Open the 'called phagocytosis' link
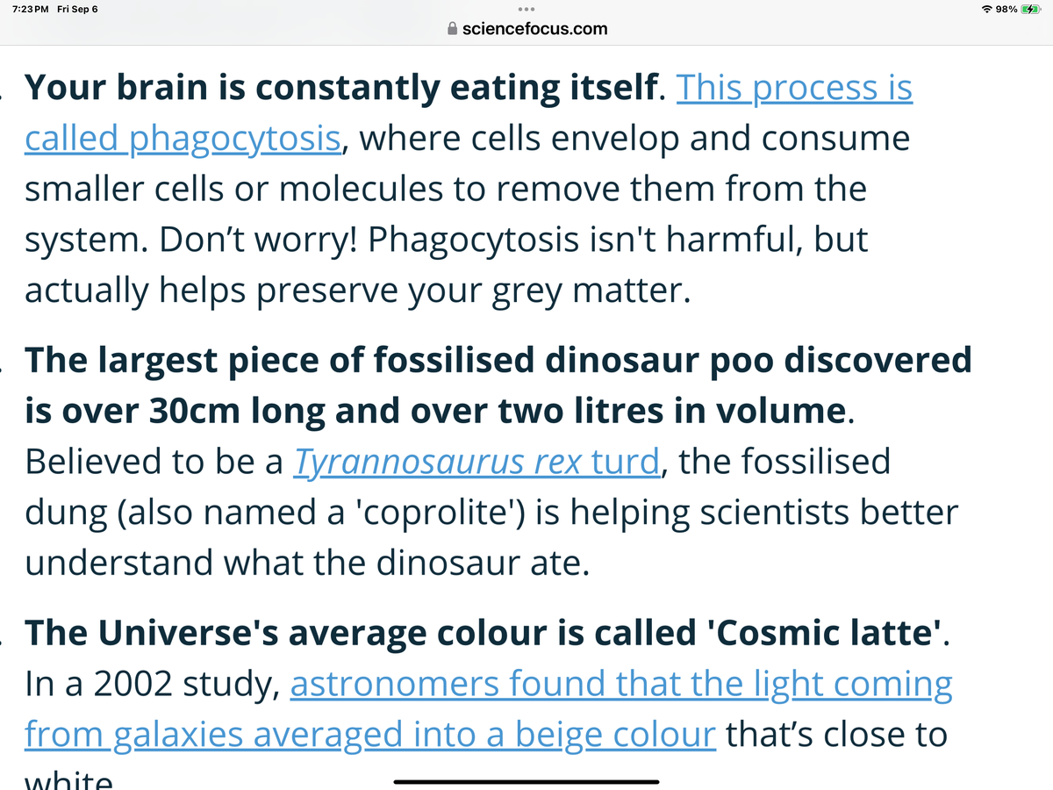The height and width of the screenshot is (790, 1053). click(x=183, y=140)
